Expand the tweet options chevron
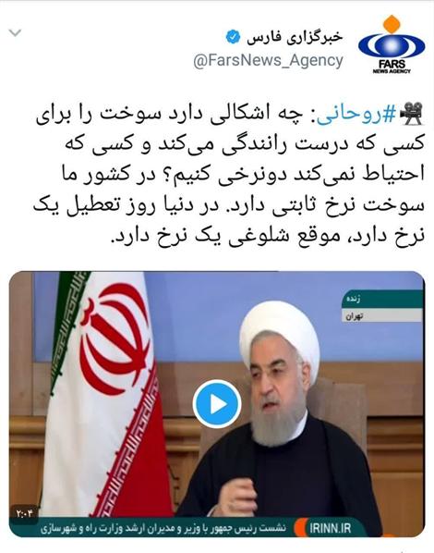This screenshot has height=553, width=434. pyautogui.click(x=15, y=33)
